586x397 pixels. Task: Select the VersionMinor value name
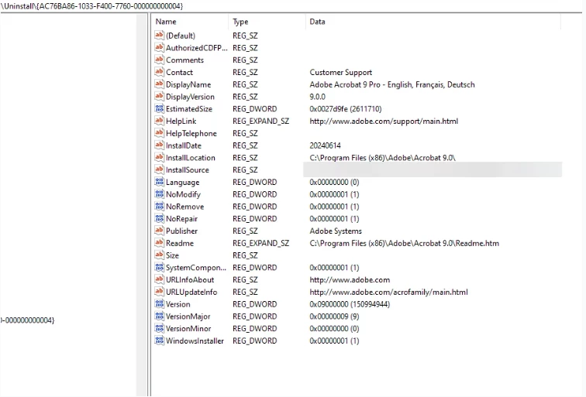(188, 329)
